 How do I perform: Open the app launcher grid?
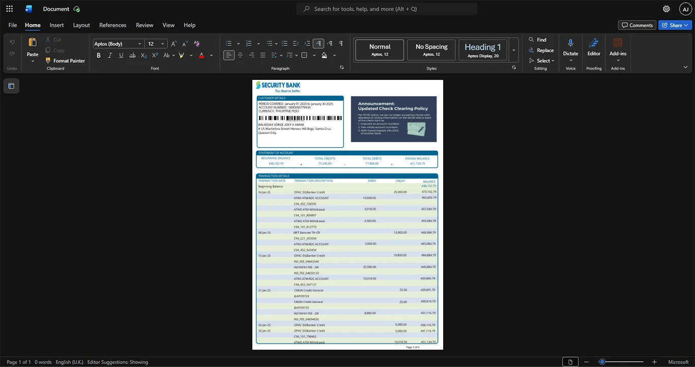(x=9, y=9)
